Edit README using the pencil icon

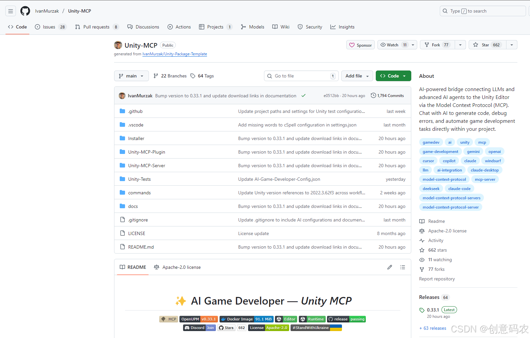pos(390,267)
